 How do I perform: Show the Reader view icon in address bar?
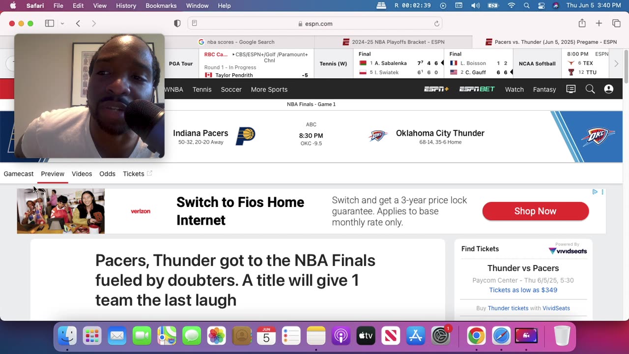pos(195,23)
